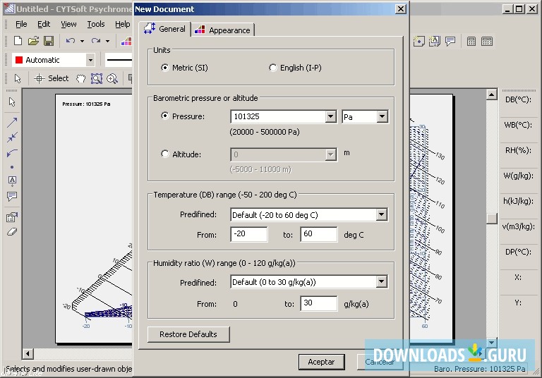Open the Edit menu
This screenshot has width=542, height=378.
point(44,24)
